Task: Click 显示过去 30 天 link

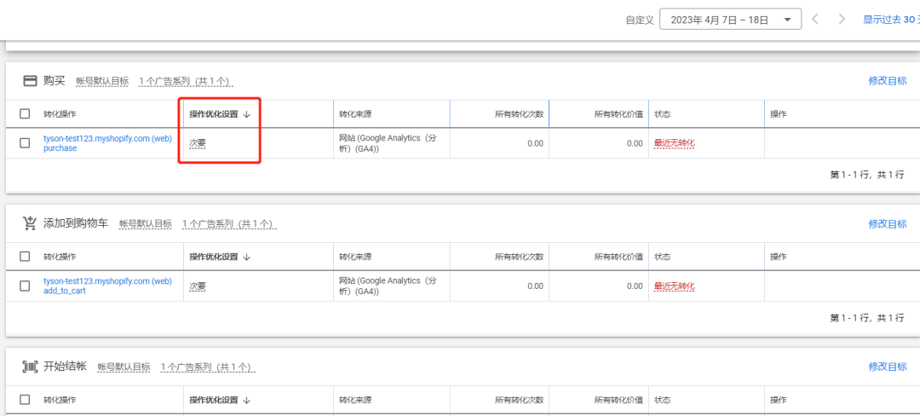Action: (x=890, y=20)
